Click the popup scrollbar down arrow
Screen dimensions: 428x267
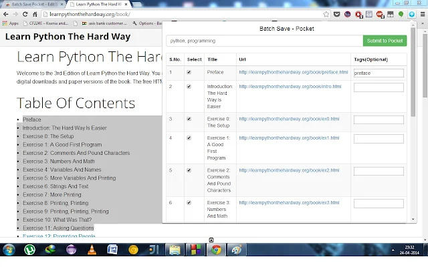coord(413,220)
